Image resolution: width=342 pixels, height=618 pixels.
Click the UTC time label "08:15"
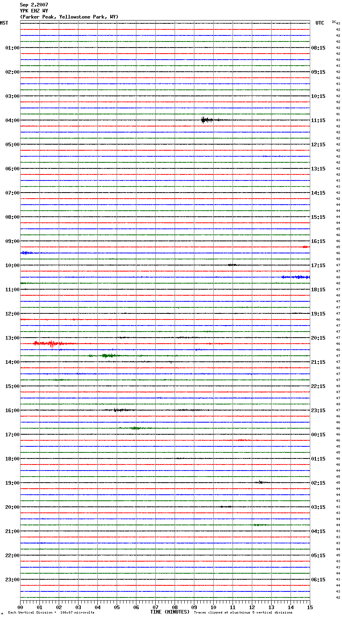click(x=318, y=48)
